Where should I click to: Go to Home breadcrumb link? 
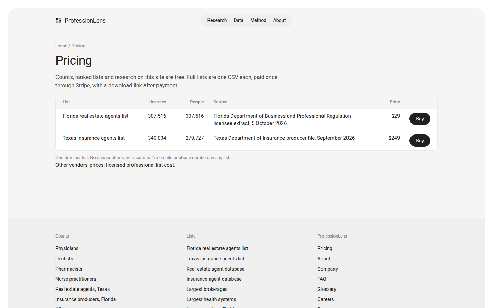[x=61, y=46]
